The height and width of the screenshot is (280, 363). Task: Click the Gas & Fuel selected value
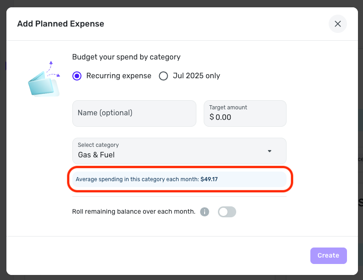tap(97, 155)
